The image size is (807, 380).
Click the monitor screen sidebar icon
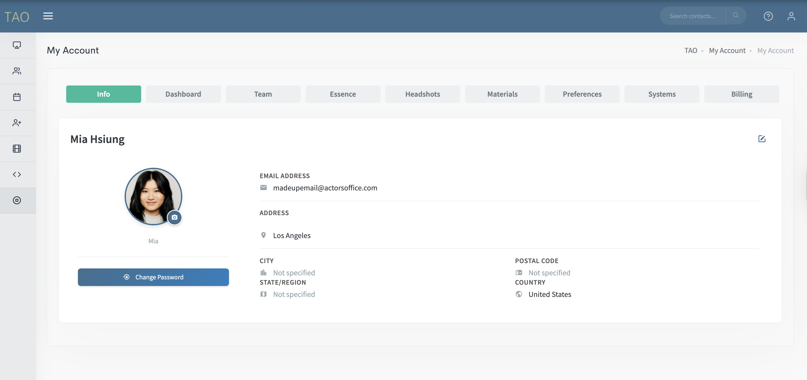(x=17, y=45)
